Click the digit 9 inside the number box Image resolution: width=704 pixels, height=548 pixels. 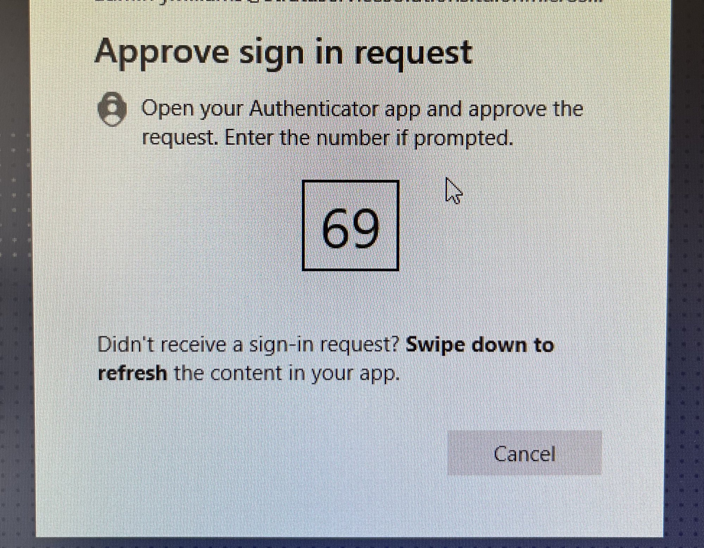(366, 228)
